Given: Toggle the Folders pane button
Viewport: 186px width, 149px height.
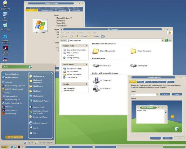Looking at the screenshot, I should pyautogui.click(x=95, y=36).
